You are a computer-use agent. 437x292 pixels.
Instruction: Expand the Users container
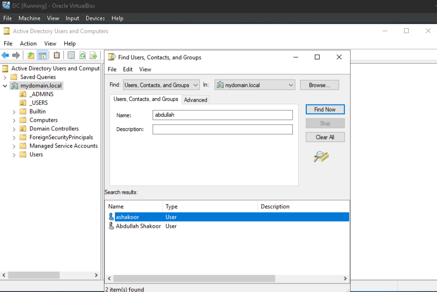pos(14,155)
